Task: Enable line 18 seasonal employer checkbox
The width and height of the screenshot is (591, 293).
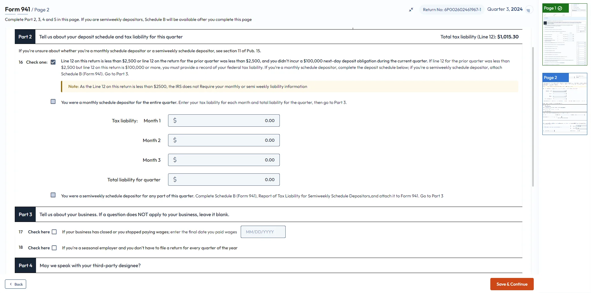Action: [x=54, y=248]
